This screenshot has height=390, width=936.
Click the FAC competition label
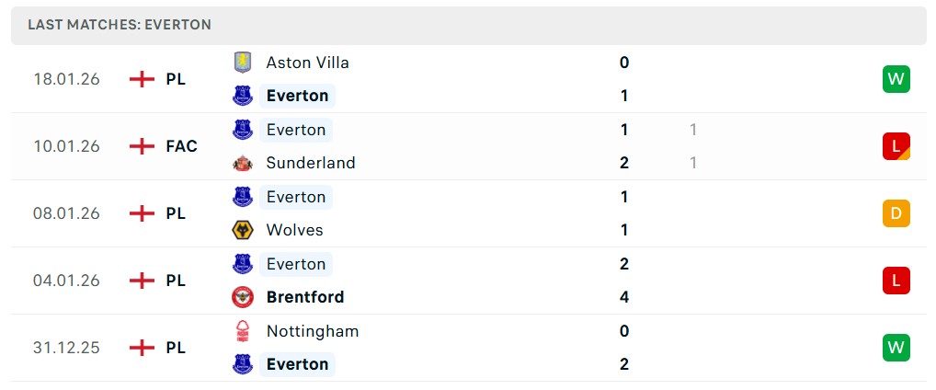pyautogui.click(x=181, y=146)
